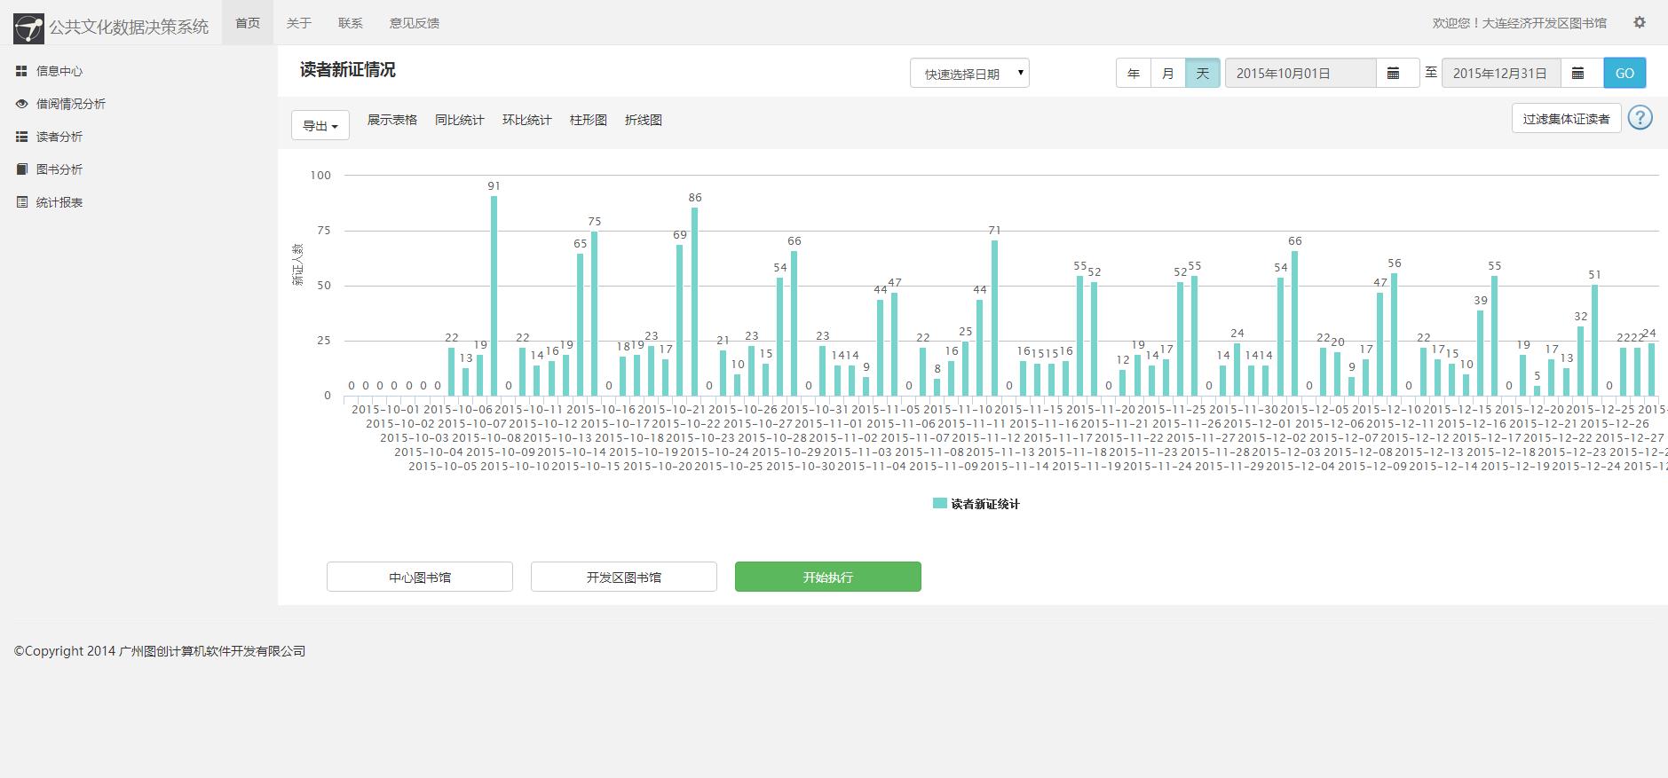Click y-axis label 新证人数
Image resolution: width=1668 pixels, height=778 pixels.
click(298, 264)
